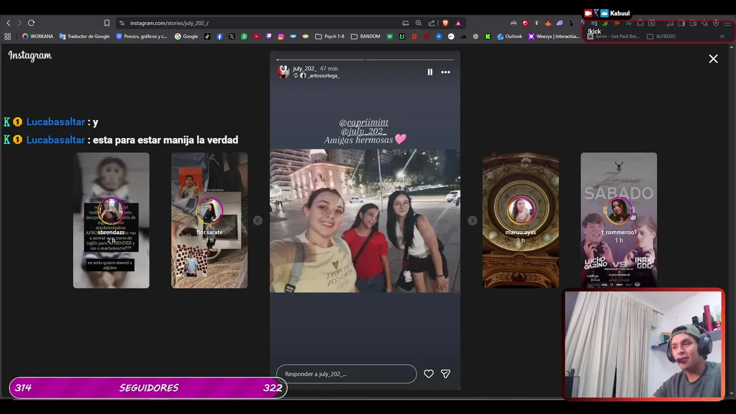Open the TikTok bookmark icon
This screenshot has width=736, height=414.
pos(208,36)
